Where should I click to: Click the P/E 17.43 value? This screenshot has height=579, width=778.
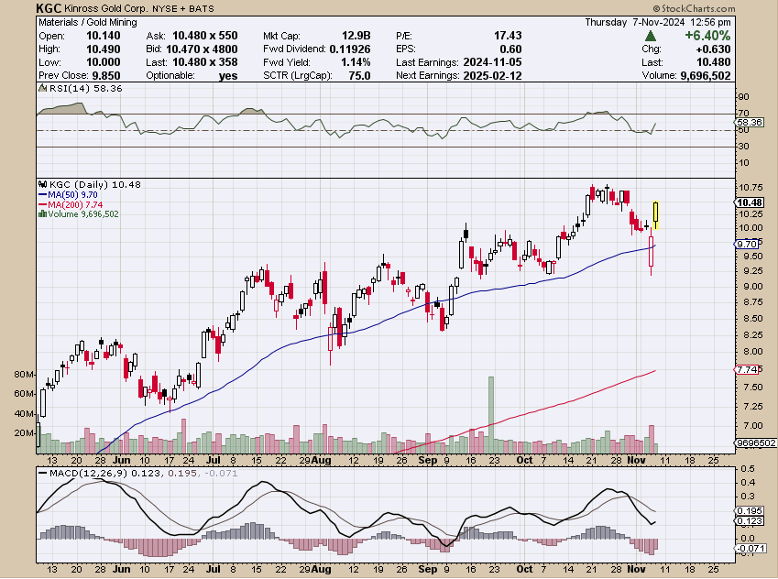pos(508,36)
